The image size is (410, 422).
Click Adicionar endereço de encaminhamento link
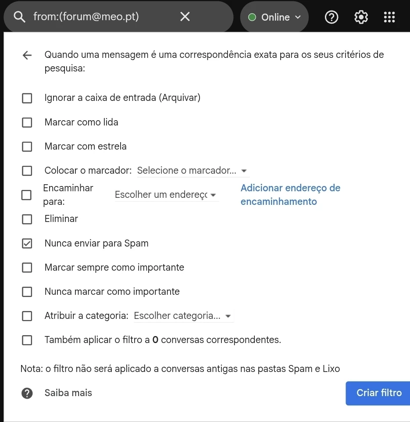pyautogui.click(x=290, y=195)
